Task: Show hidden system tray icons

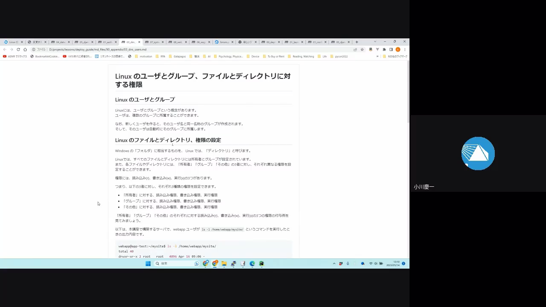Action: click(334, 264)
